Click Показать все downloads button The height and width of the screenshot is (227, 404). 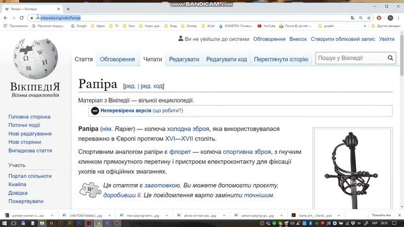381,215
